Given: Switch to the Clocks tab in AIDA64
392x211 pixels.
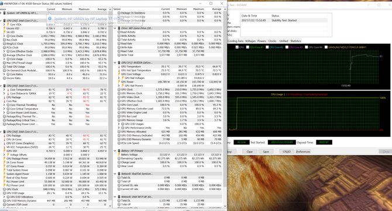Looking at the screenshot, I should pyautogui.click(x=272, y=41).
